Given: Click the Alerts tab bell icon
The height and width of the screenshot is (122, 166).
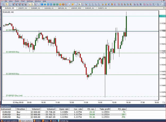Looking at the screenshot, I should click(x=51, y=121).
